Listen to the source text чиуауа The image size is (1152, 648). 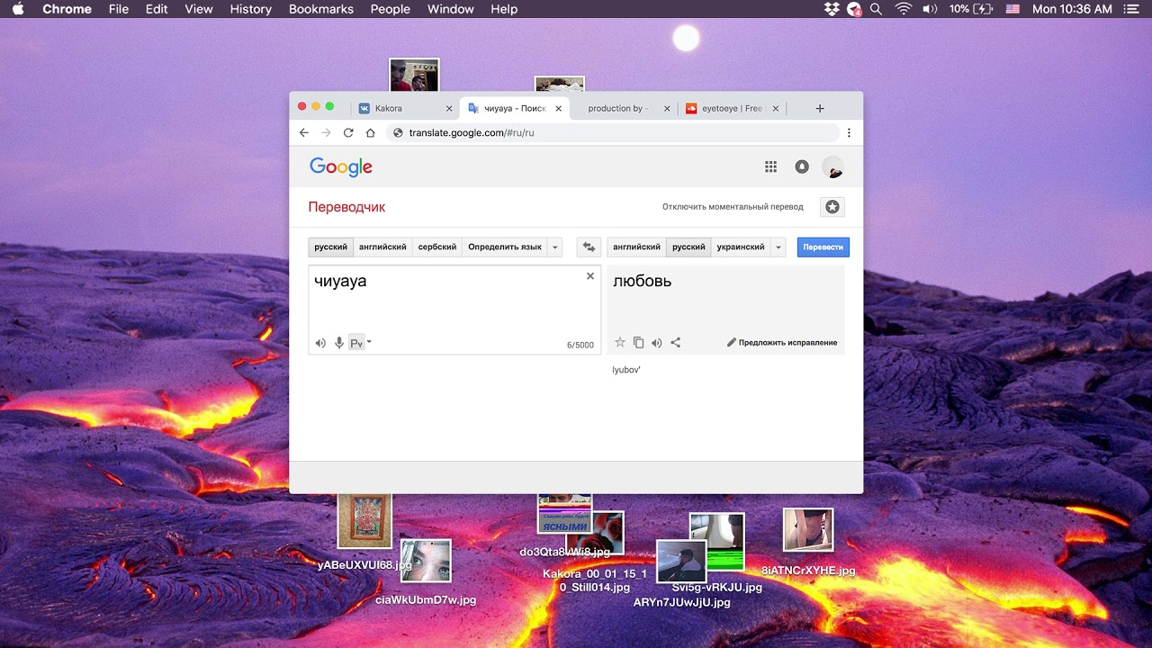pos(320,343)
